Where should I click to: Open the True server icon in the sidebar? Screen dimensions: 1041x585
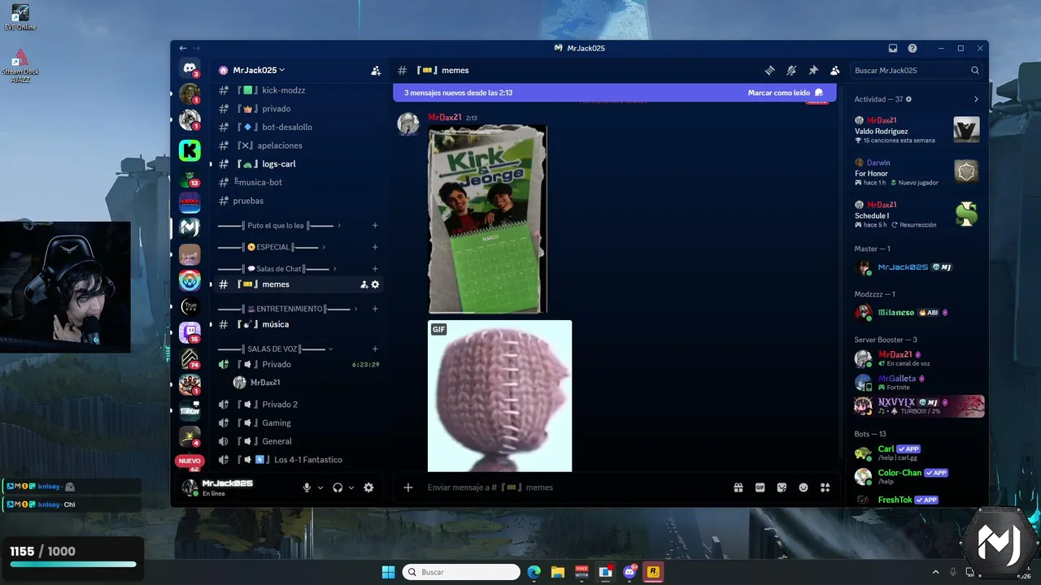[189, 306]
